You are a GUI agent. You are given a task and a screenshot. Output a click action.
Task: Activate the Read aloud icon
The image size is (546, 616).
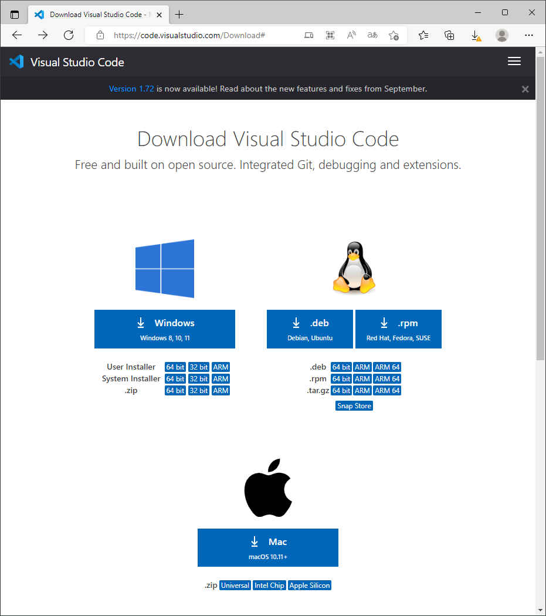tap(351, 35)
